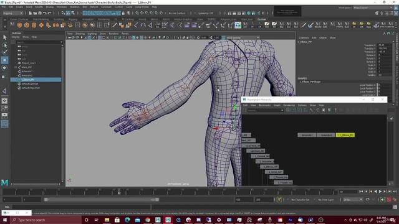This screenshot has width=399, height=224.
Task: Select the arrow Select tool in the toolbox
Action: point(5,37)
